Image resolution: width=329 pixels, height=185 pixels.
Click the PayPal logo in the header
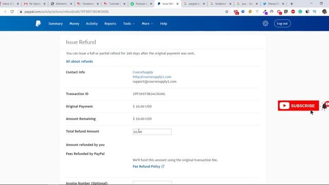click(x=38, y=24)
